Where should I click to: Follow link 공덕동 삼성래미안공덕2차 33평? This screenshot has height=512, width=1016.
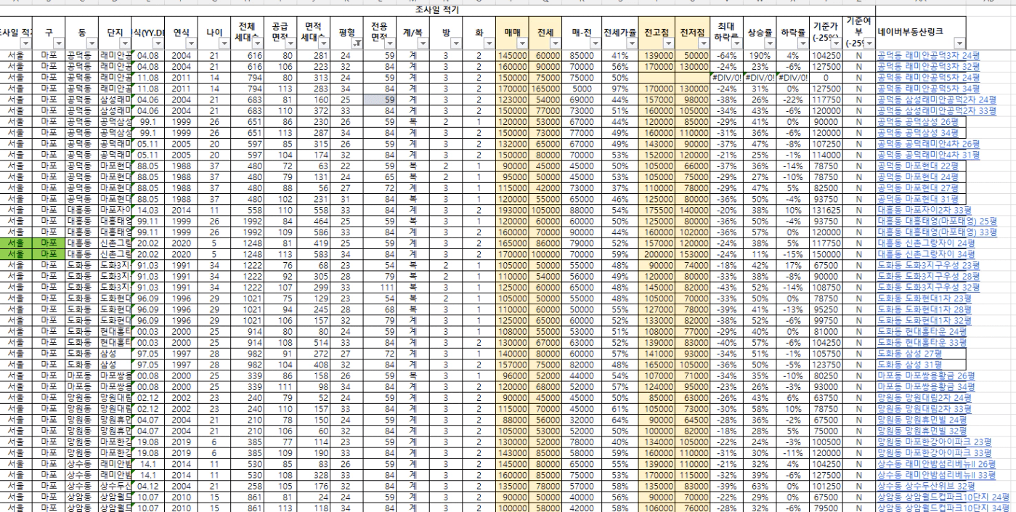(937, 111)
